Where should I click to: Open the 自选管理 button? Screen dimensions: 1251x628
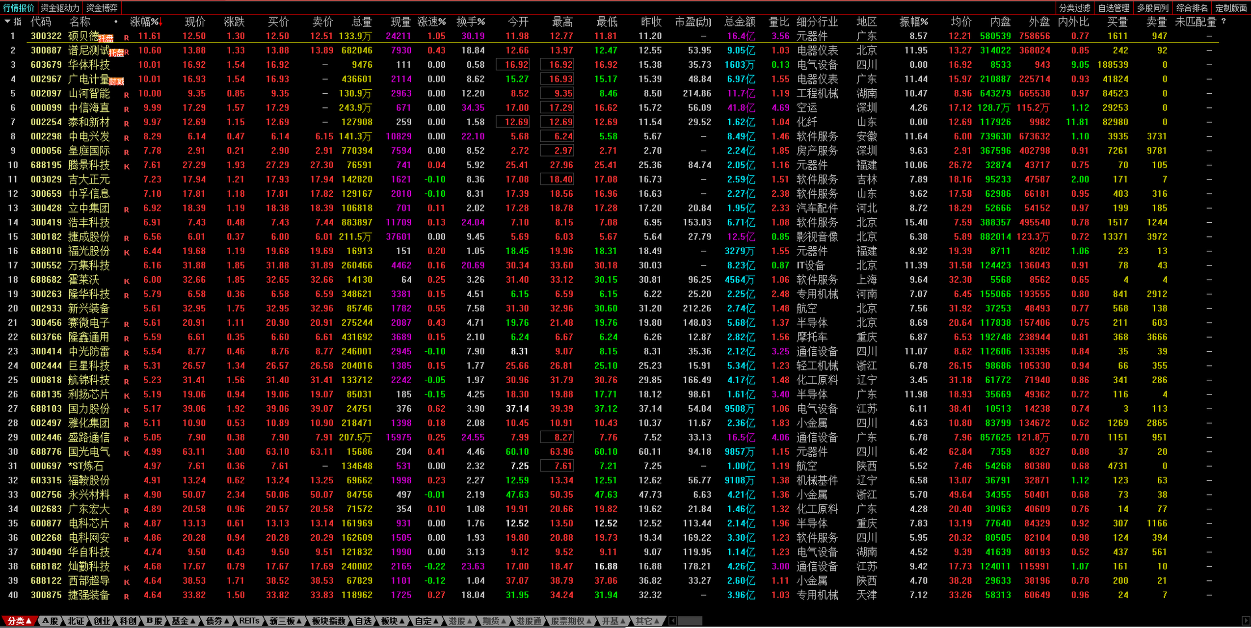pos(1114,8)
